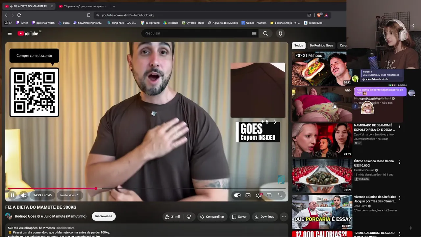Like the video with 31 mil likes
The width and height of the screenshot is (421, 237).
click(x=172, y=217)
